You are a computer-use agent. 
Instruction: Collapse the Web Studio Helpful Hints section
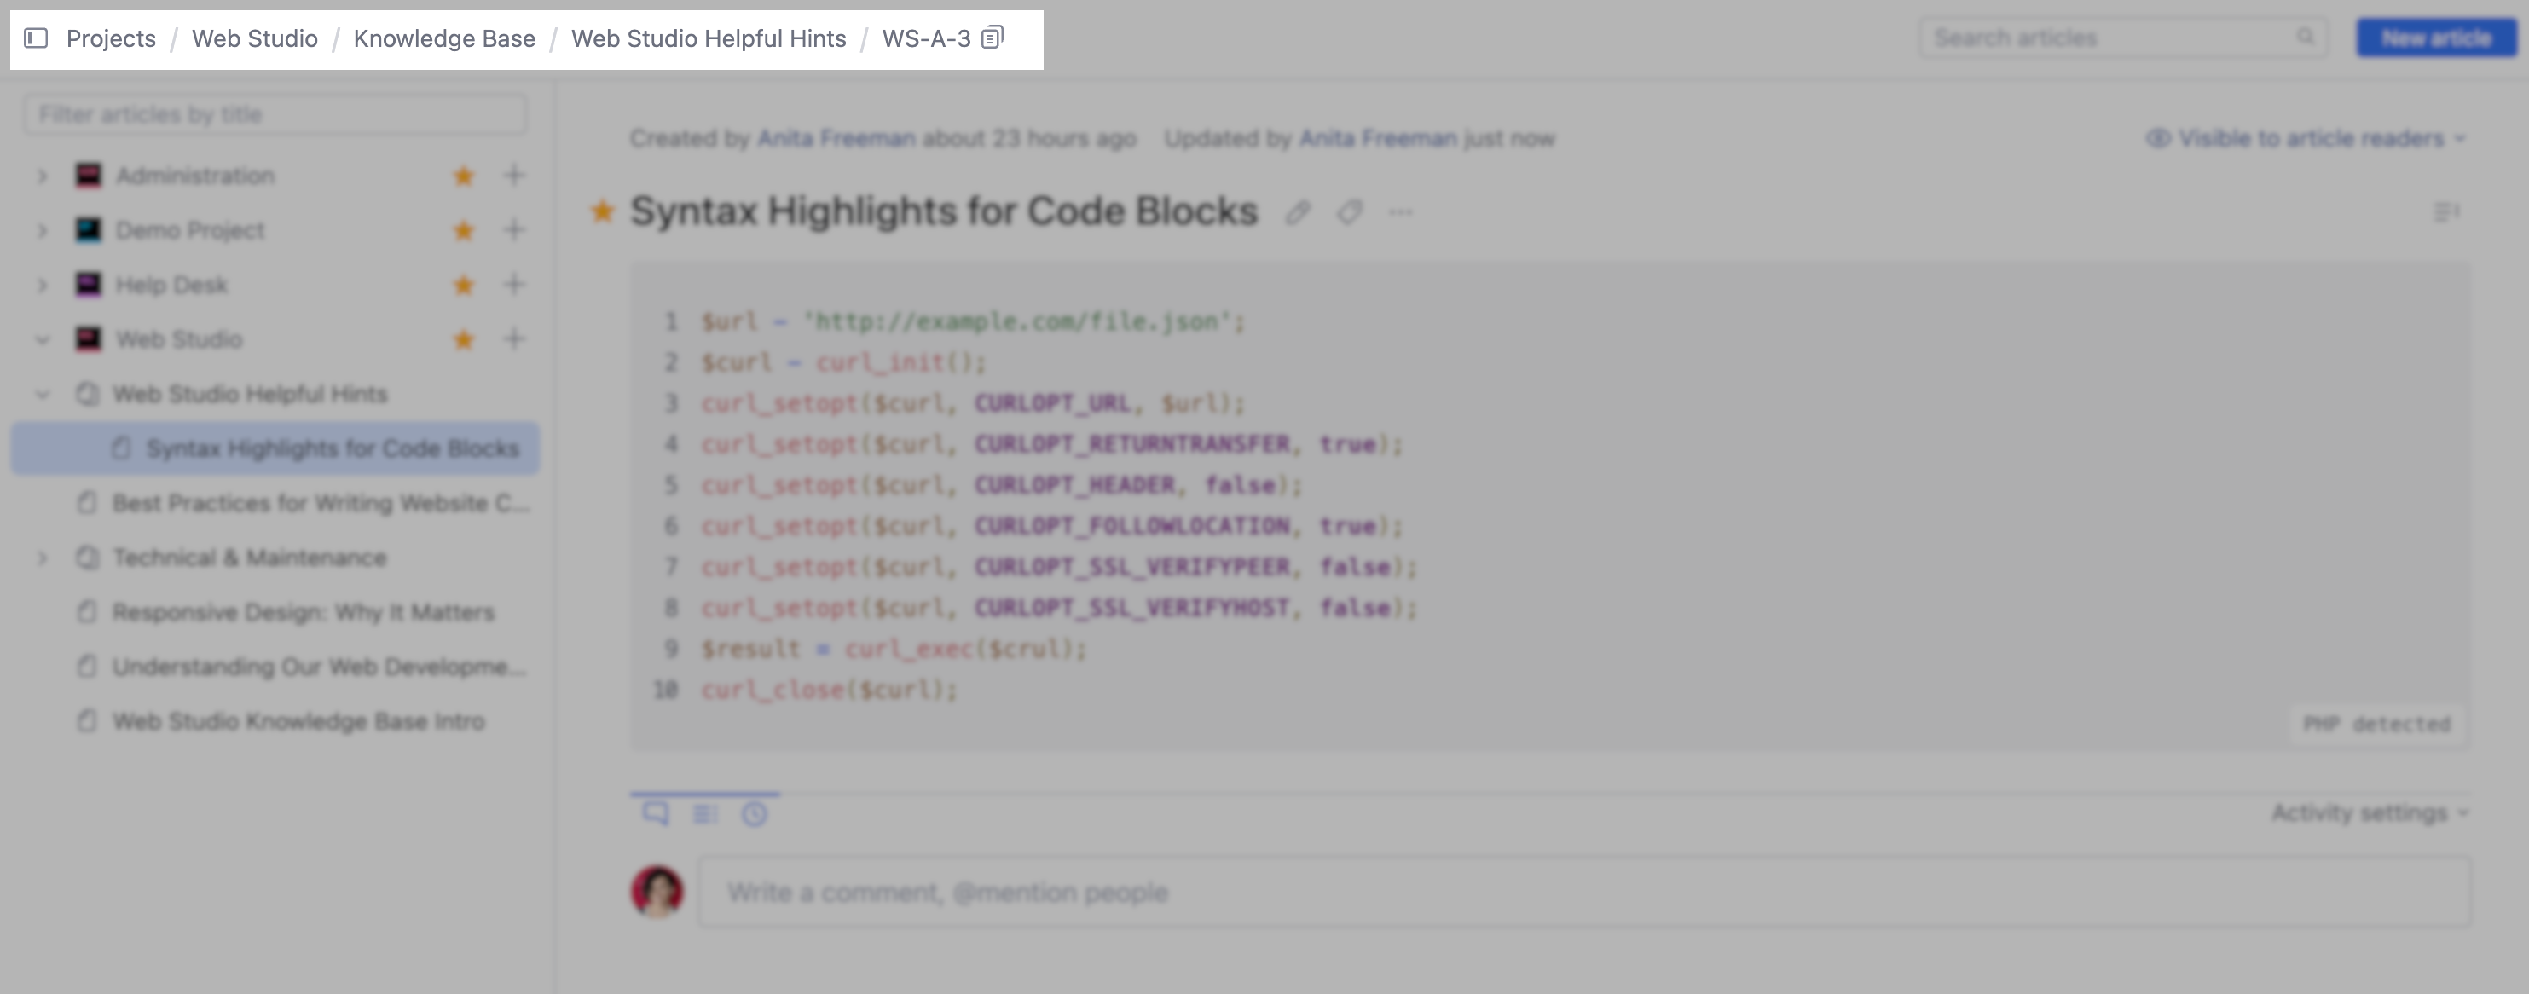pos(41,395)
